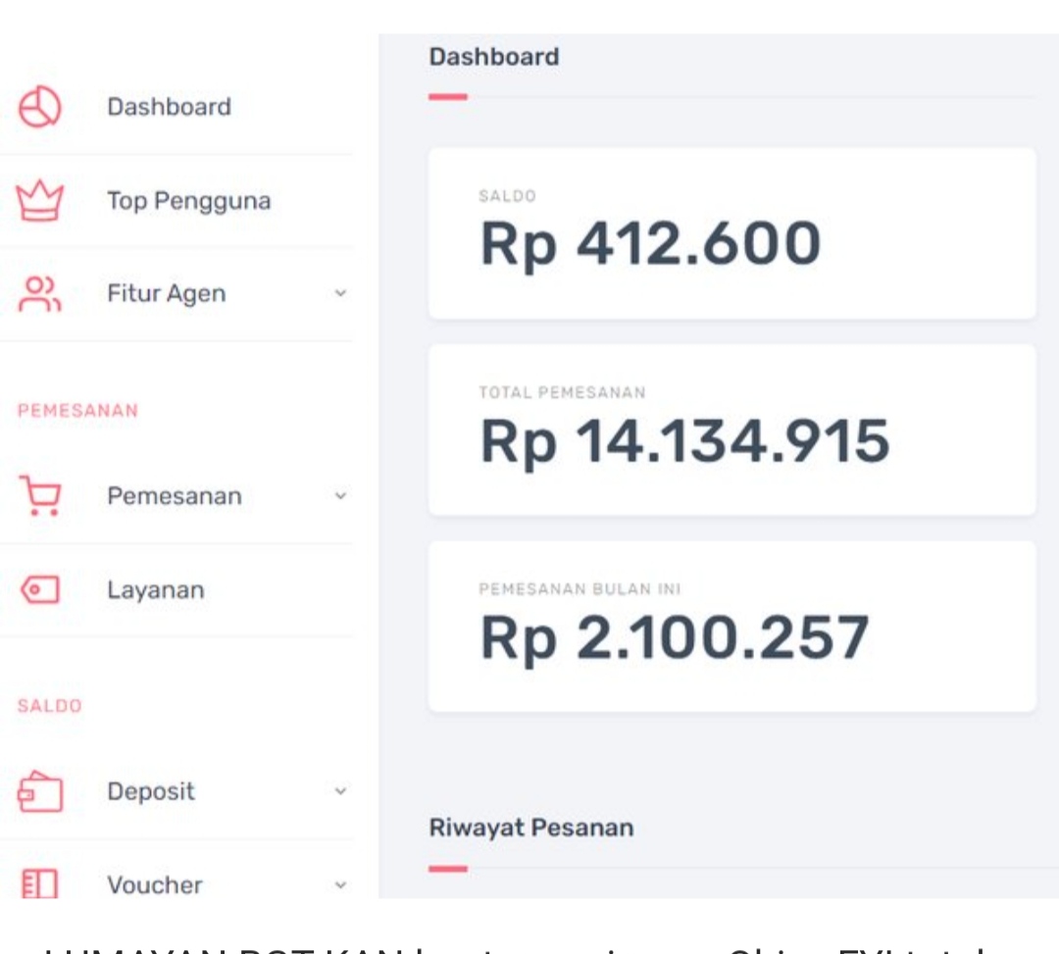Click the Layanan tag icon
Viewport: 1059px width, 954px height.
[x=40, y=590]
